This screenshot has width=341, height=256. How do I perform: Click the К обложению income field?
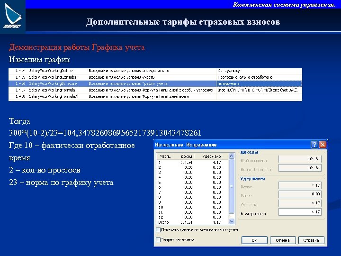pyautogui.click(x=300, y=159)
